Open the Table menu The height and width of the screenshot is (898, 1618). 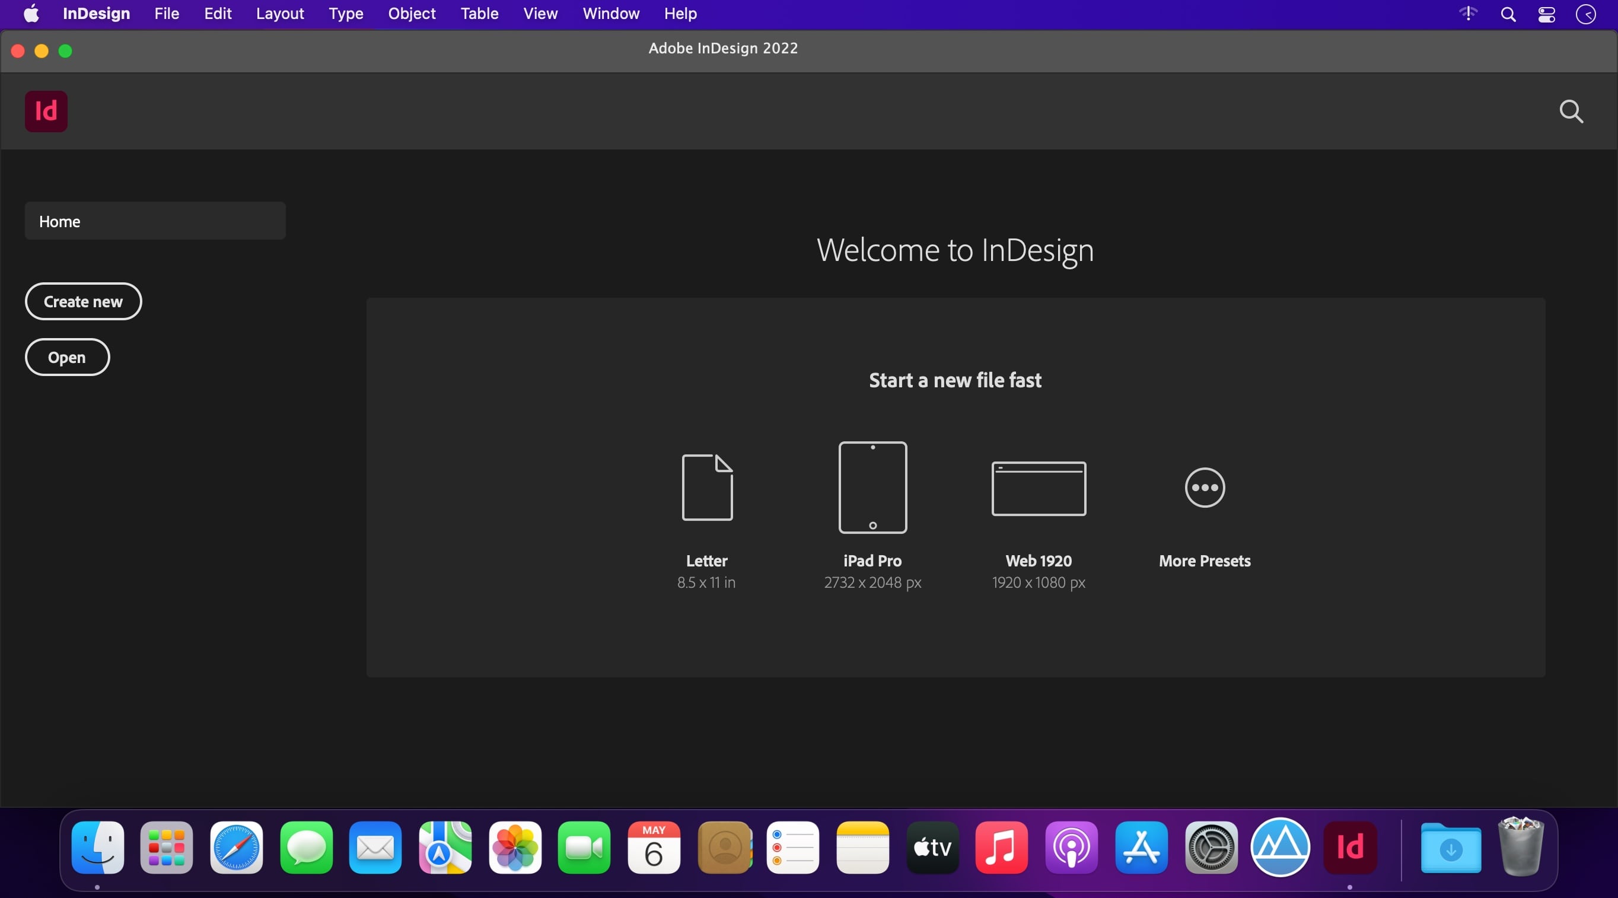[x=479, y=13]
